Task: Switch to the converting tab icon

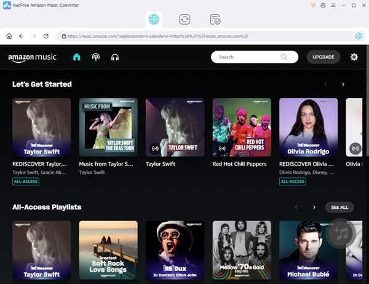Action: pyautogui.click(x=184, y=19)
